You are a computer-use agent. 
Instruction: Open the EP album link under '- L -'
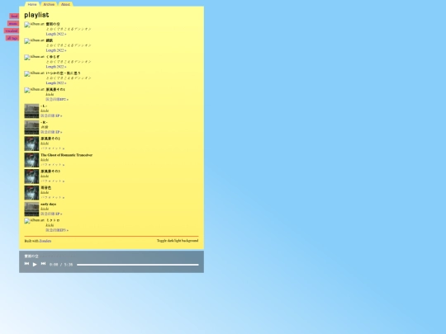point(51,116)
